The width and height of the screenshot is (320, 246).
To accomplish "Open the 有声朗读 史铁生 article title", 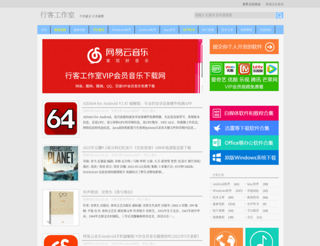I will click(108, 192).
